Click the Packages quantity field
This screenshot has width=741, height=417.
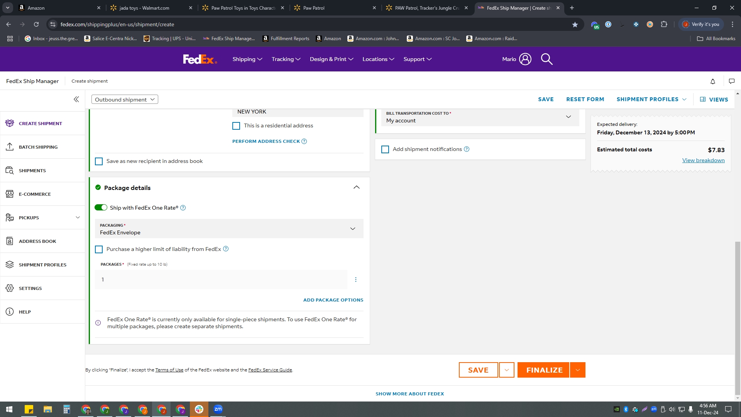221,280
